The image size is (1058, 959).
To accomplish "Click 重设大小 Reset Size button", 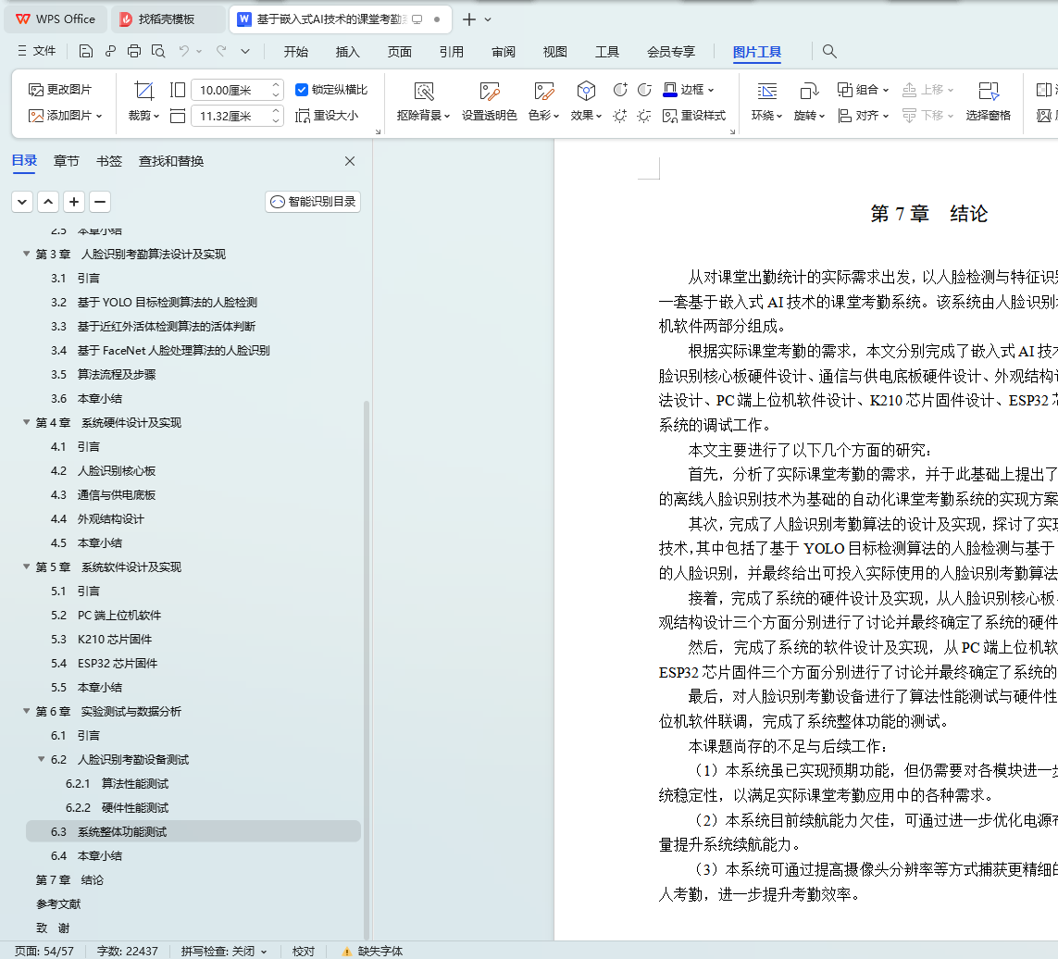I will point(328,116).
